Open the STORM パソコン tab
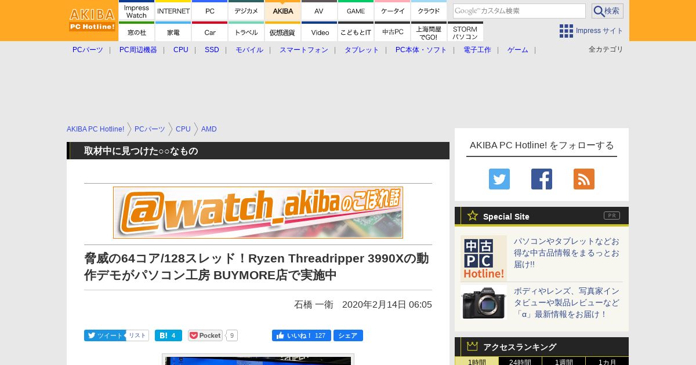The width and height of the screenshot is (696, 365). 465,31
